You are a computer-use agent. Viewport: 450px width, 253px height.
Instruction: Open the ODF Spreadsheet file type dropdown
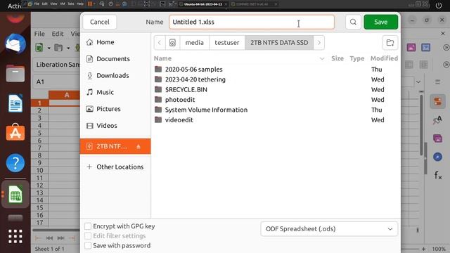click(329, 229)
